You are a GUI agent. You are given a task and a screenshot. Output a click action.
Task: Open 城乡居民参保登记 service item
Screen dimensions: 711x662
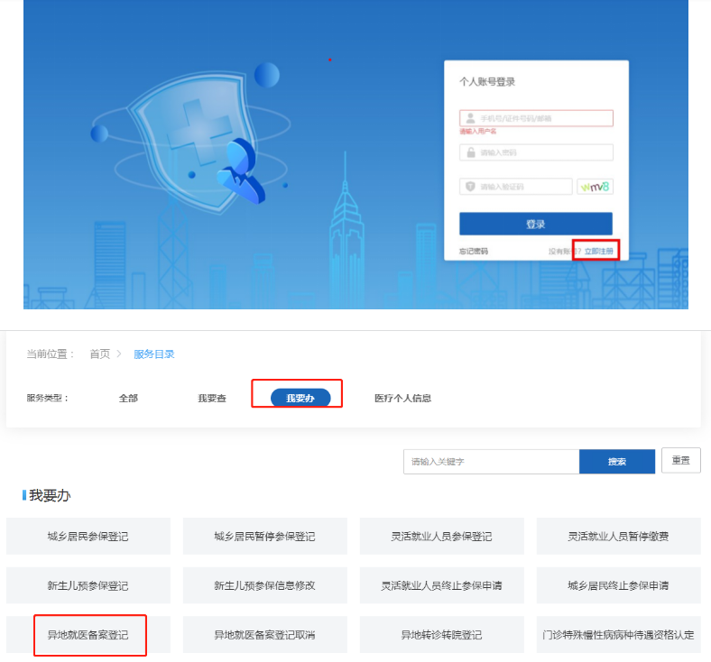(x=88, y=536)
